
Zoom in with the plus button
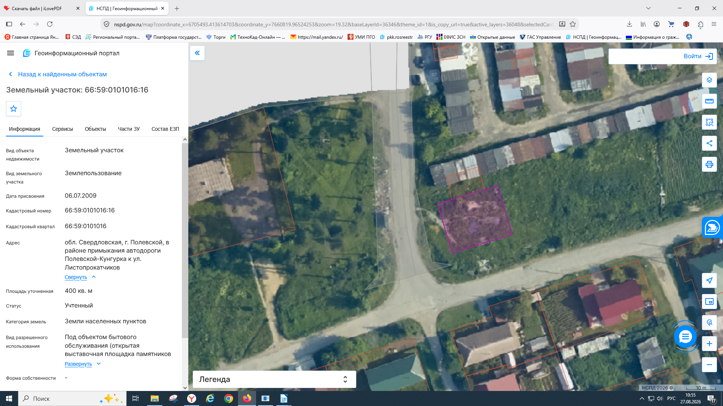[709, 344]
